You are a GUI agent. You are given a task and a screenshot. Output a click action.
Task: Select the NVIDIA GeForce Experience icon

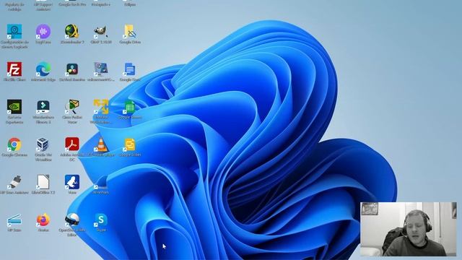(14, 107)
